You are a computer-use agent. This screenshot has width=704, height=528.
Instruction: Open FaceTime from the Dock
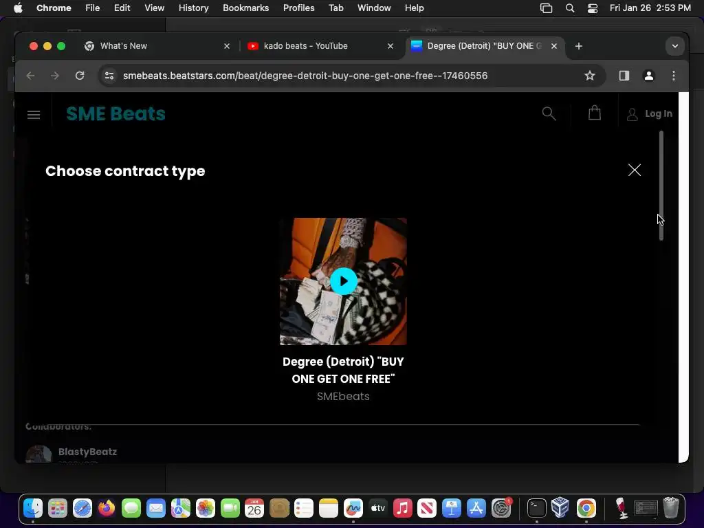click(230, 508)
